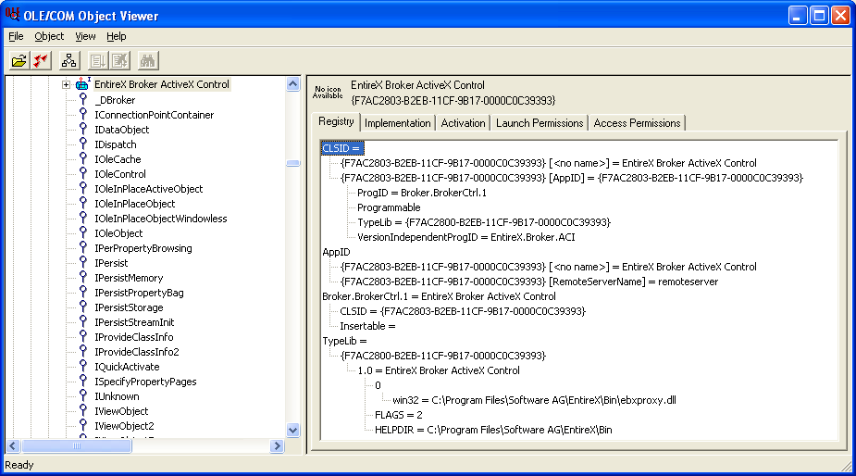The image size is (856, 476).
Task: Select the IPersistStorage interface
Action: click(129, 307)
